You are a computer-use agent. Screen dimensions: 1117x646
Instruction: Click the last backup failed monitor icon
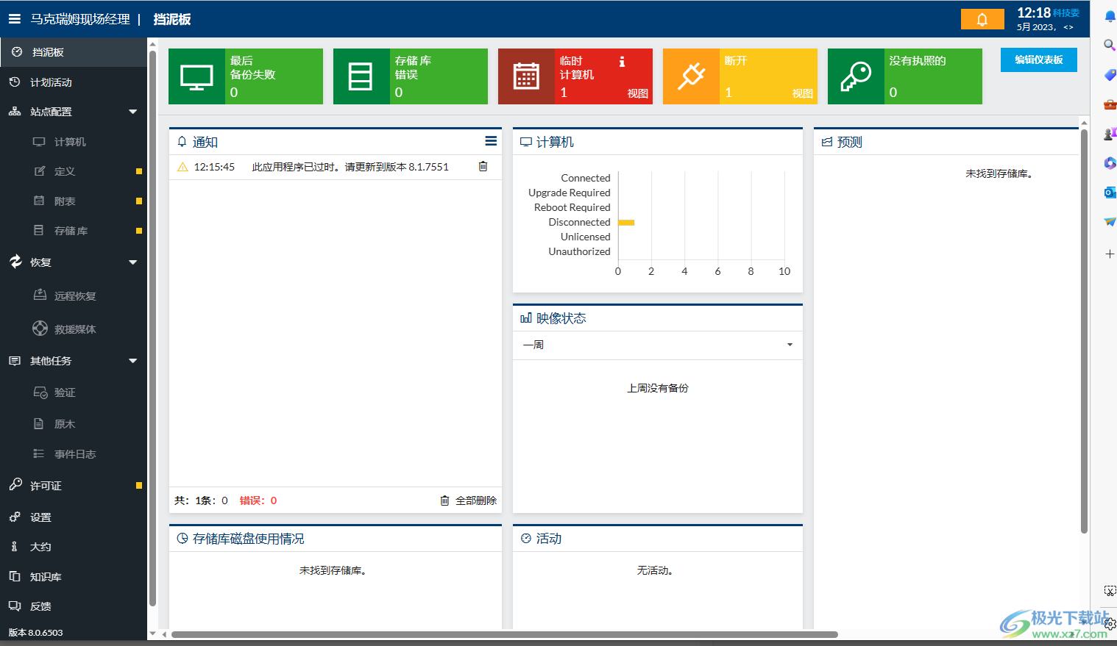point(196,76)
